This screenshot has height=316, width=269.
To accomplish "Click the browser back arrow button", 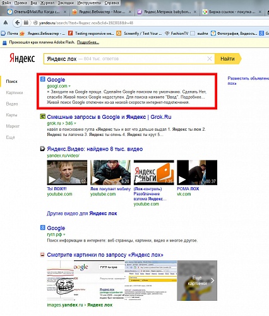I will [17, 23].
